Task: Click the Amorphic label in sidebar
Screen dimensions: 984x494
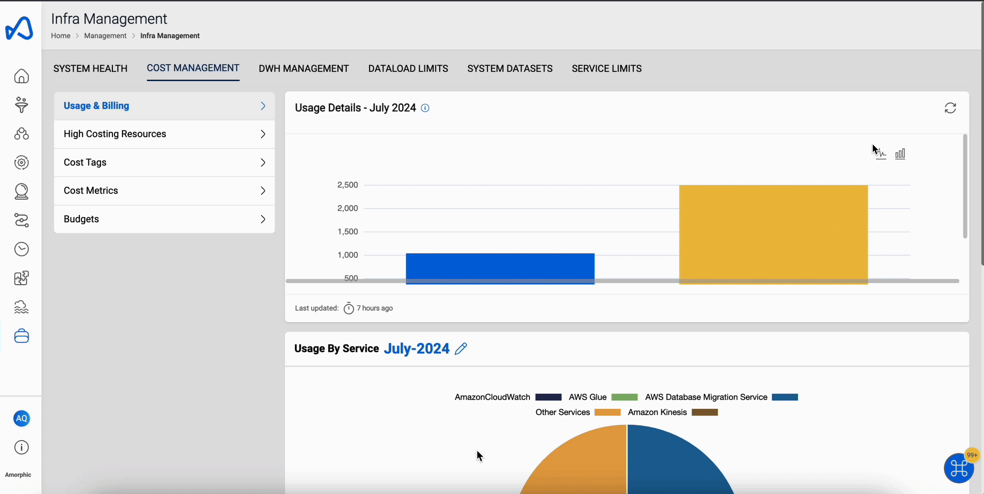Action: pyautogui.click(x=18, y=475)
